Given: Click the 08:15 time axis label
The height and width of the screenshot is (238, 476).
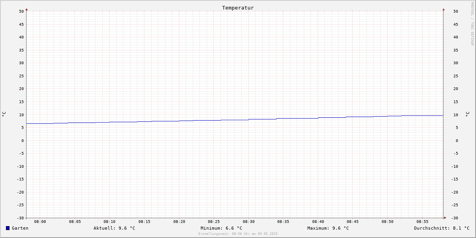Looking at the screenshot, I should click(144, 221).
